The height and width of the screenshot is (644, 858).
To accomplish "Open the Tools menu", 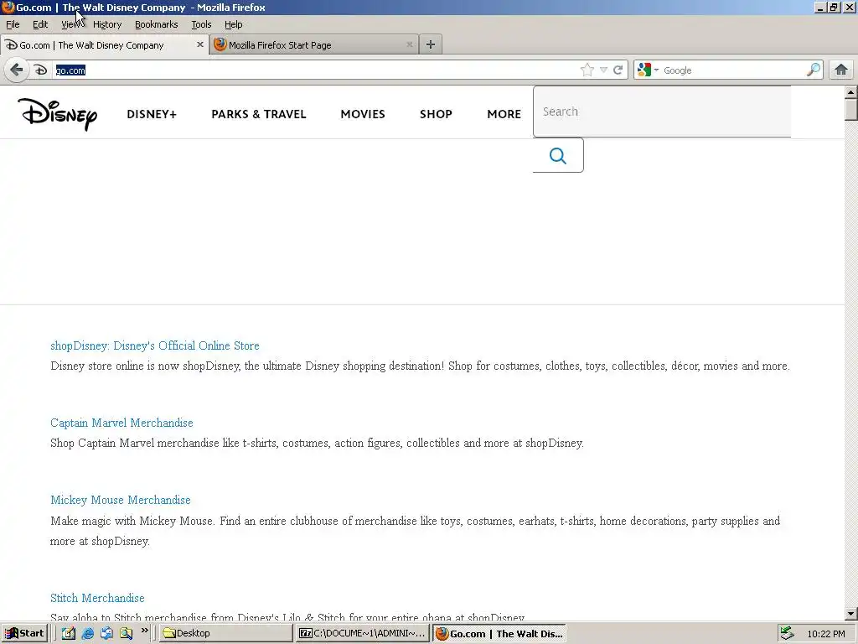I will (201, 24).
